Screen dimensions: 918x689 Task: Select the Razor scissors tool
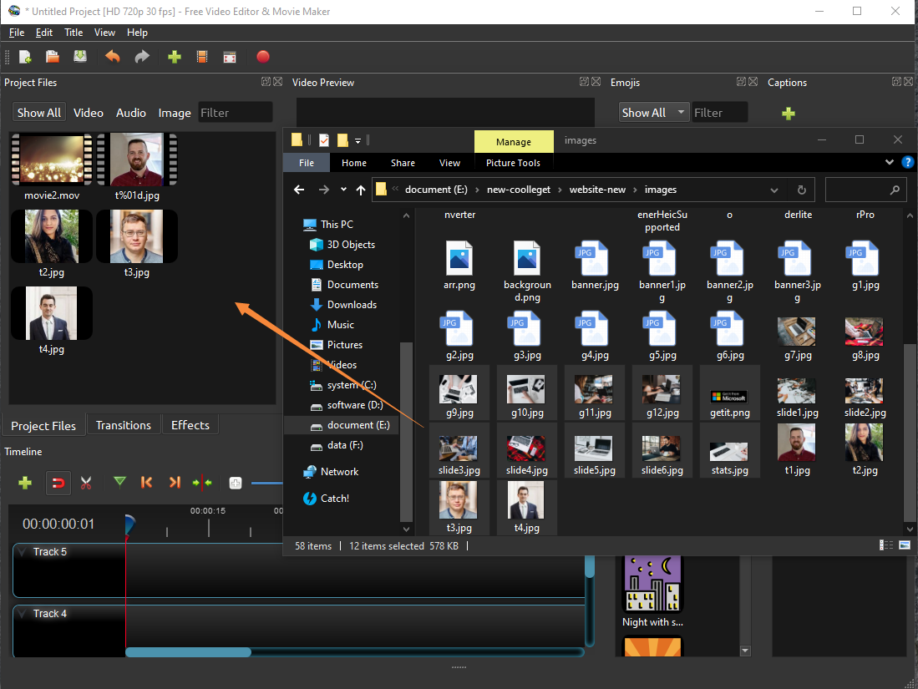(x=85, y=483)
